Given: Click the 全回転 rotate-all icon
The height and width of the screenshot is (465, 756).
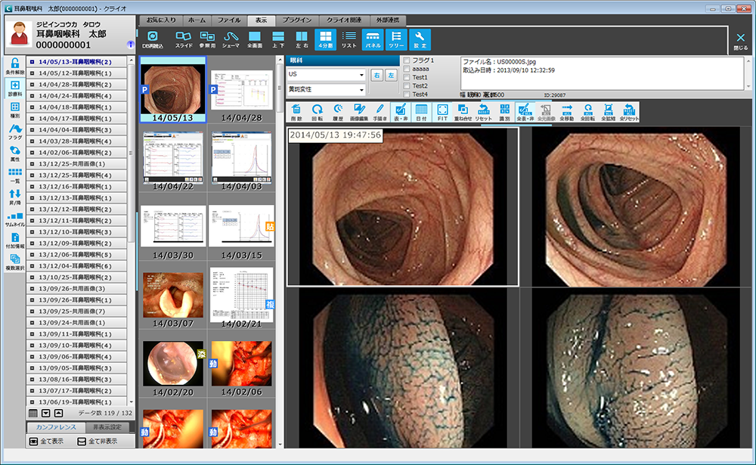Looking at the screenshot, I should point(587,112).
